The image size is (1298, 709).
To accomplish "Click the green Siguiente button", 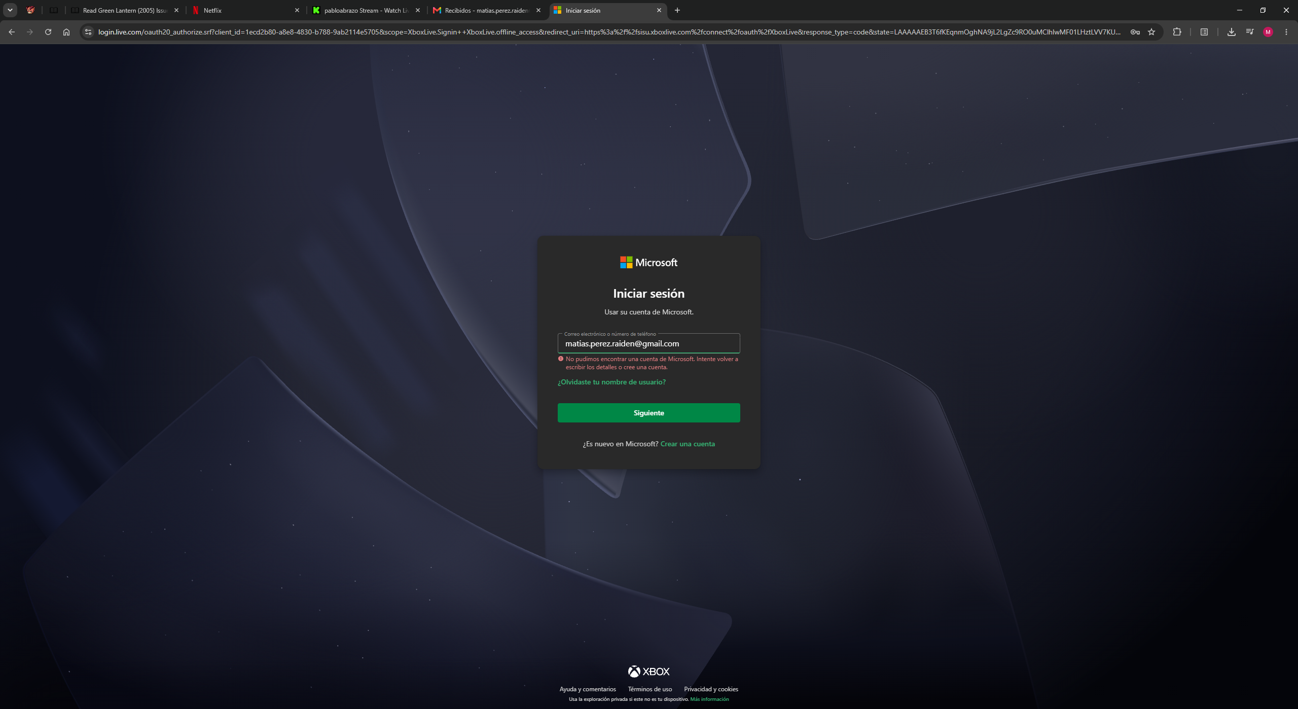I will point(649,413).
